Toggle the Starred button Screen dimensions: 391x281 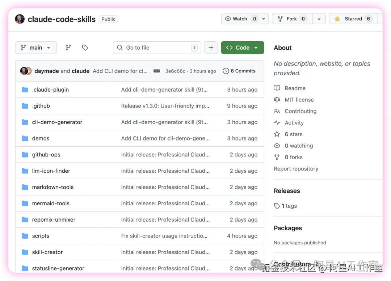point(354,19)
